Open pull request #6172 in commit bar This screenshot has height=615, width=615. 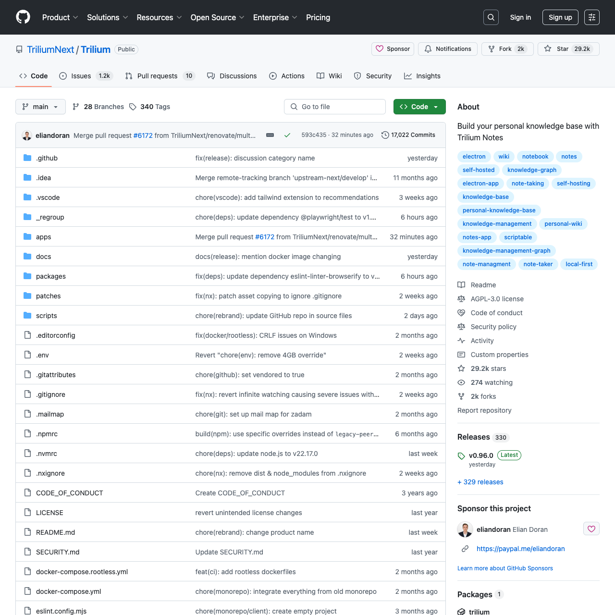pyautogui.click(x=143, y=135)
